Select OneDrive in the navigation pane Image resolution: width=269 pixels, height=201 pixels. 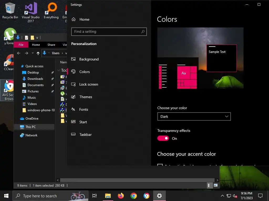pos(29,119)
